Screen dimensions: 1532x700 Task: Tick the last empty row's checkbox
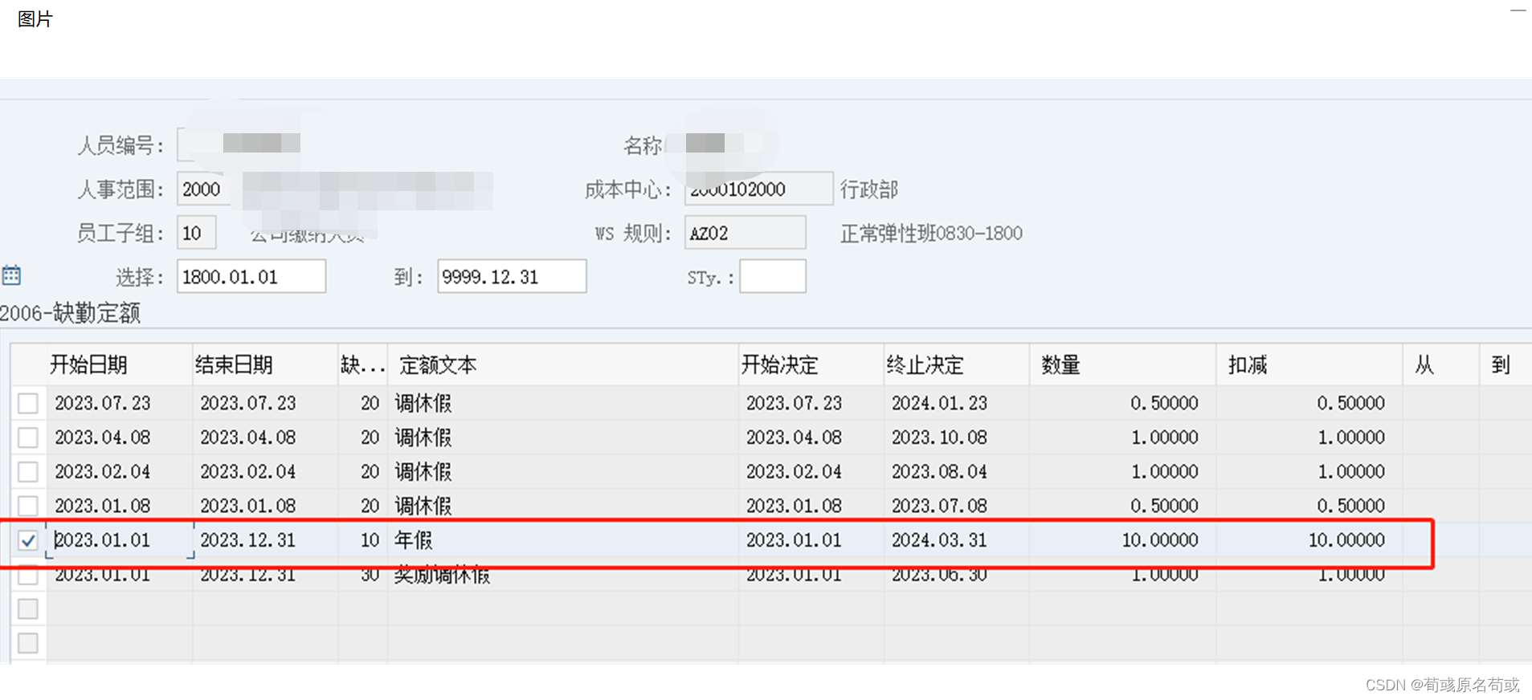tap(28, 643)
